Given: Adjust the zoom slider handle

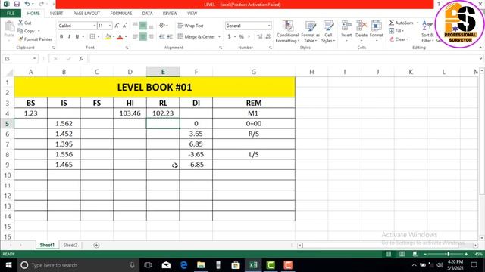Looking at the screenshot, I should coord(448,254).
